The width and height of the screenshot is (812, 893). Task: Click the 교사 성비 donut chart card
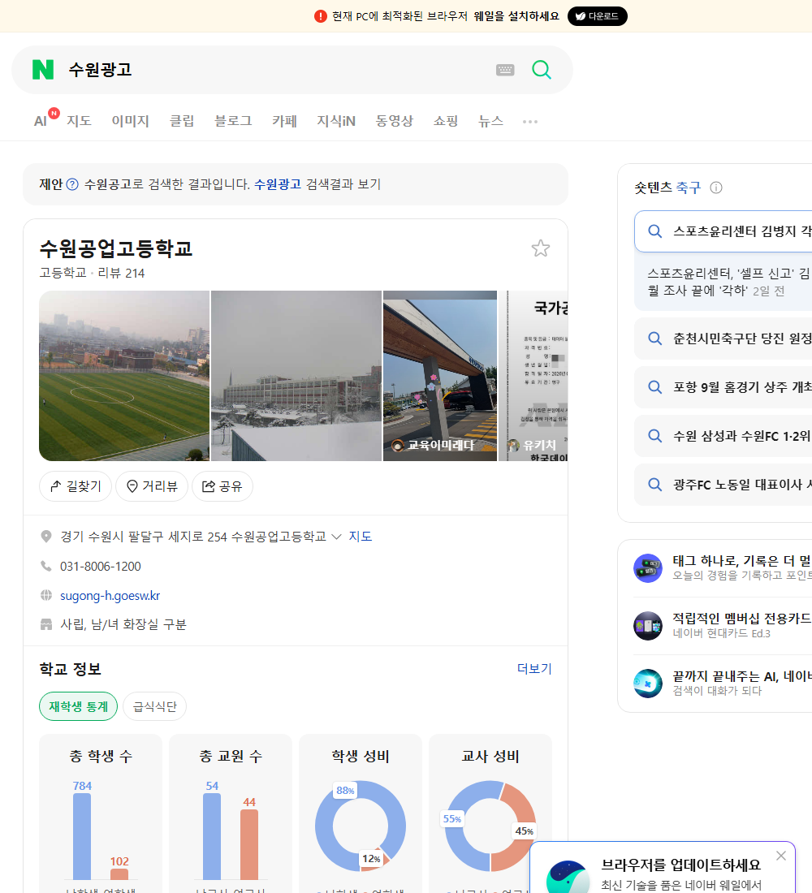pyautogui.click(x=490, y=813)
